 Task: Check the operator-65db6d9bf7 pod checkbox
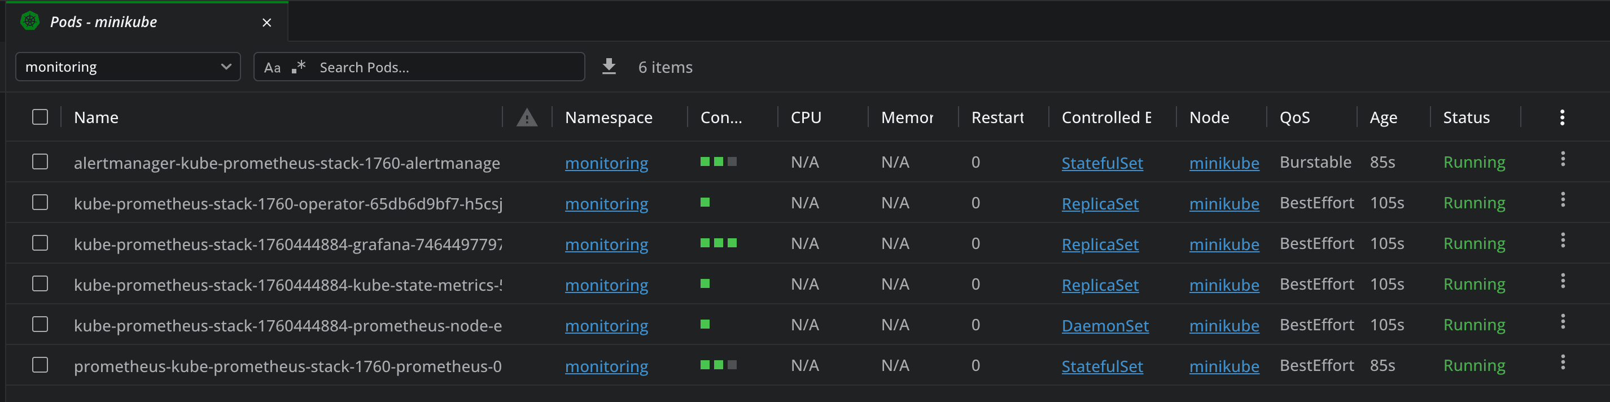(x=40, y=202)
